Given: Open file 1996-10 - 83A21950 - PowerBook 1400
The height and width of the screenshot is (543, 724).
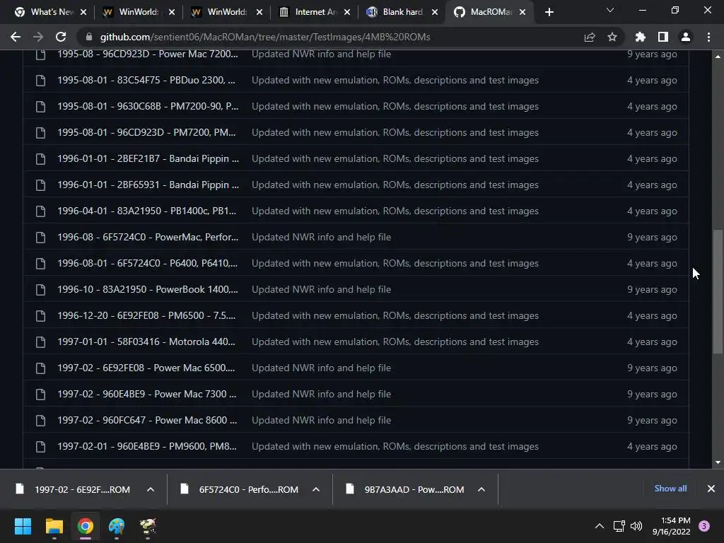Looking at the screenshot, I should coord(148,289).
